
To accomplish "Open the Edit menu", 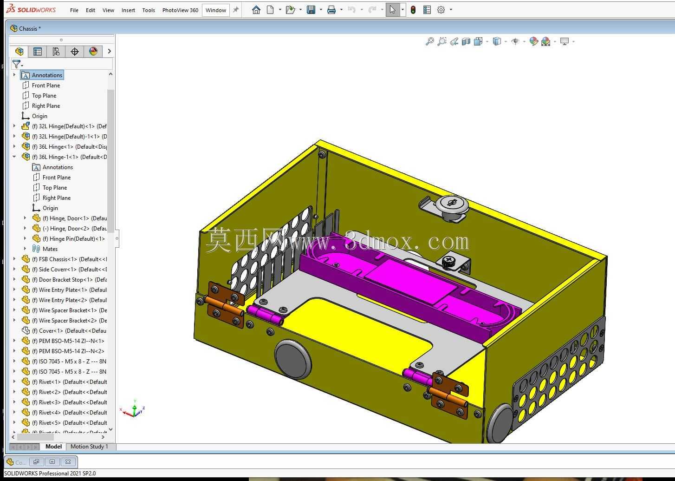I will click(x=91, y=10).
